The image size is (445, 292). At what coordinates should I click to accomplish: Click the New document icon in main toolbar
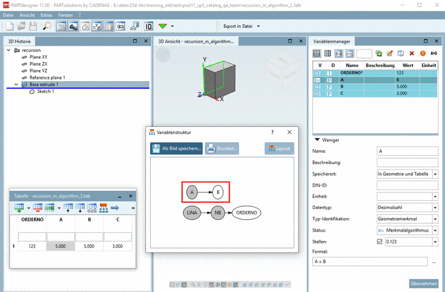pos(9,26)
